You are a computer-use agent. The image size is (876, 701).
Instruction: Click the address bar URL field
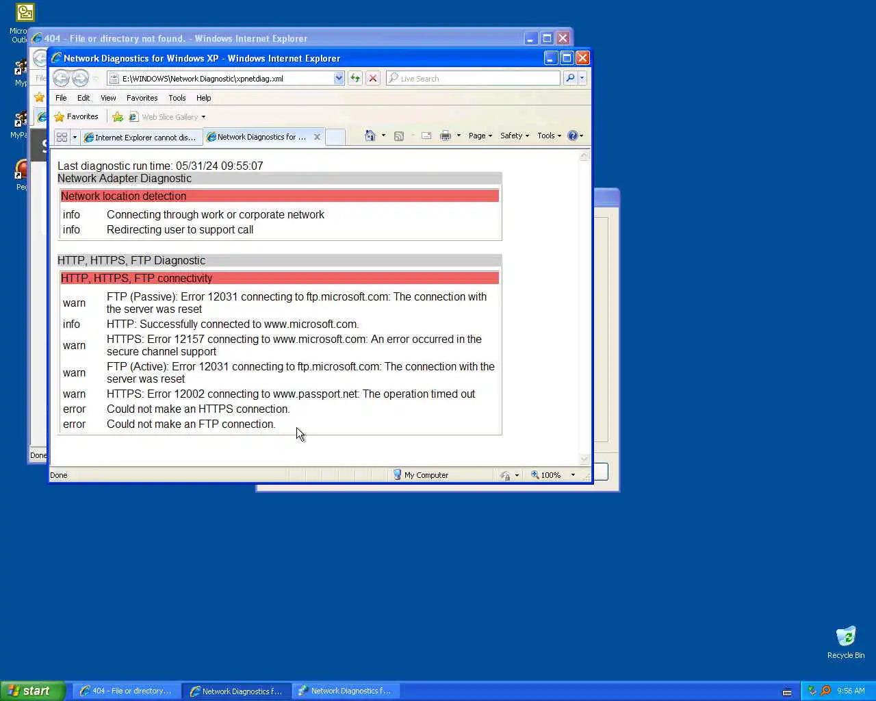226,78
